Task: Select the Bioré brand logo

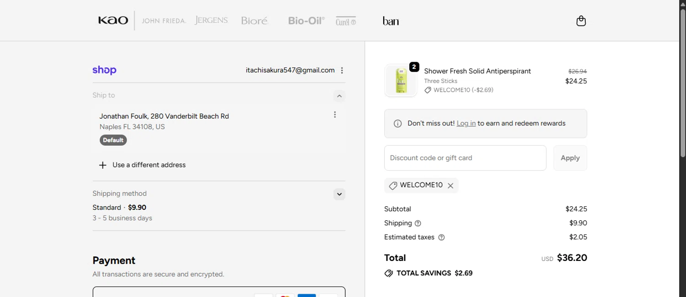Action: pos(254,21)
